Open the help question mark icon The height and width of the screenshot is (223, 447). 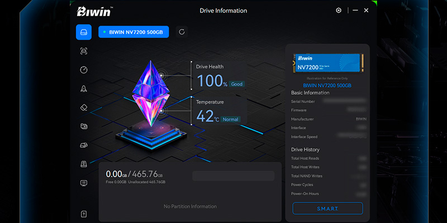point(83,214)
